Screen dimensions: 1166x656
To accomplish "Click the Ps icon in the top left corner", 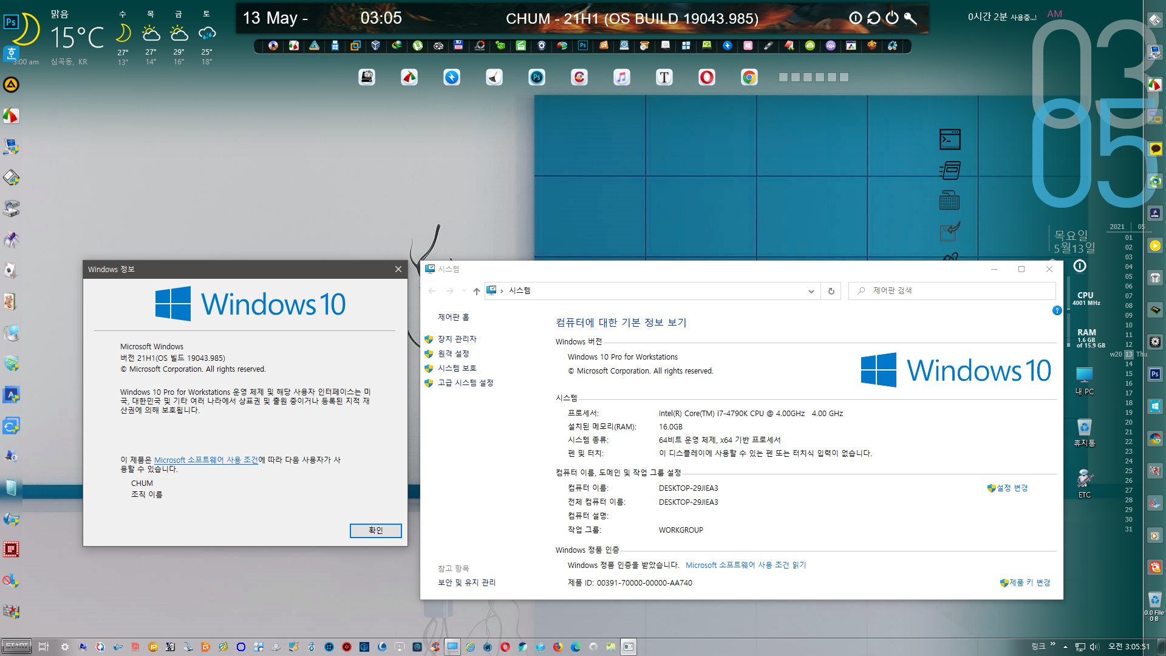I will click(x=10, y=22).
